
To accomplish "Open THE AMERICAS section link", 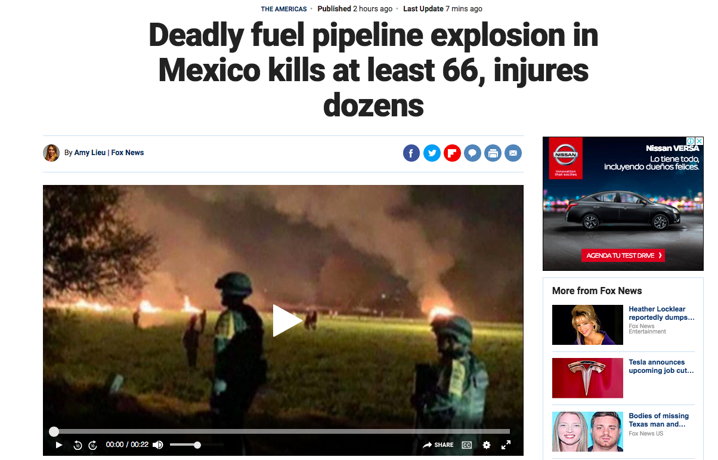I will pos(284,9).
